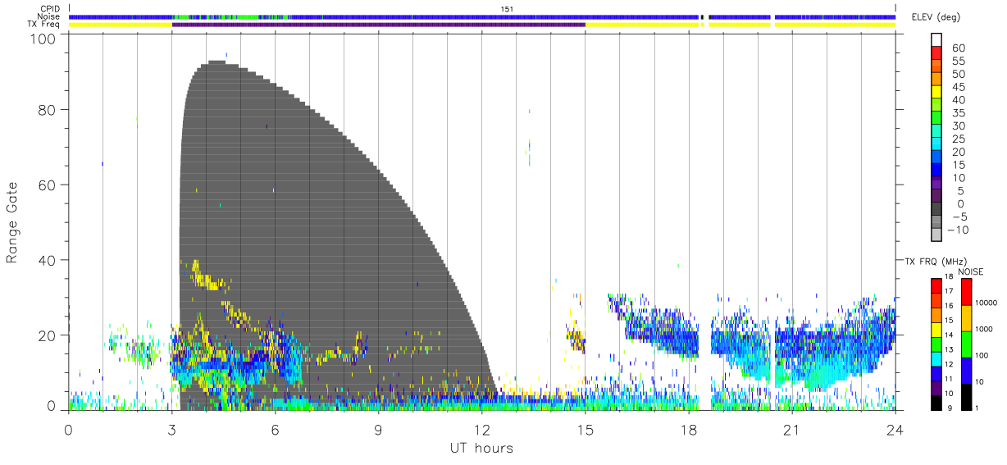Screen dimensions: 1007x465
Task: Click the purple section of TX Freq strip
Action: (379, 25)
